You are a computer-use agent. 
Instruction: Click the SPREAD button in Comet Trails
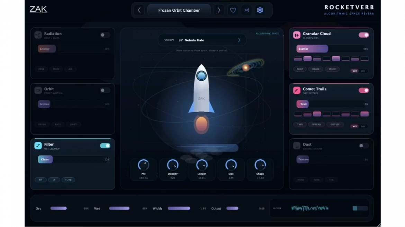[x=316, y=125]
